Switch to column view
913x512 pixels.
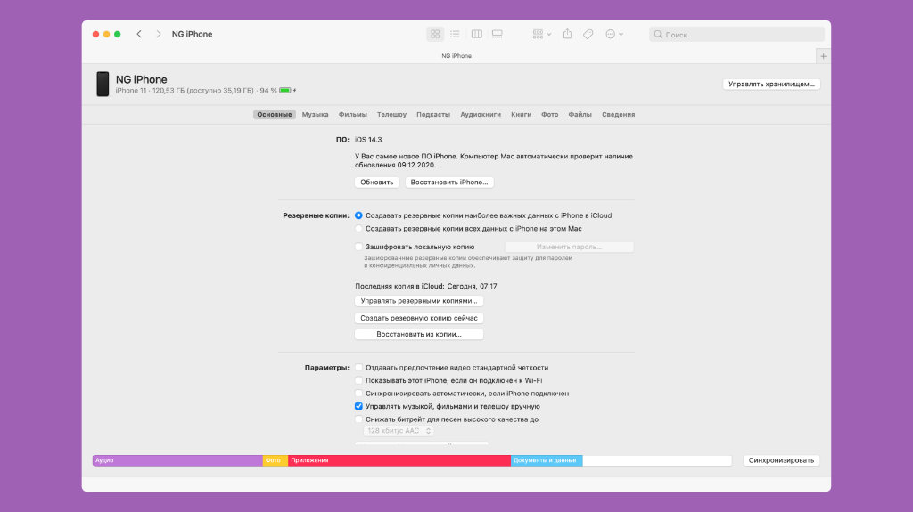477,35
